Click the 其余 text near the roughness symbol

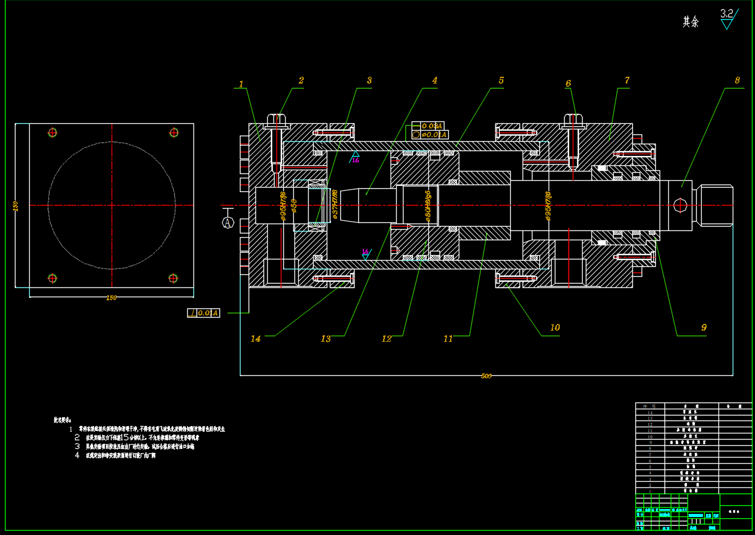[691, 22]
